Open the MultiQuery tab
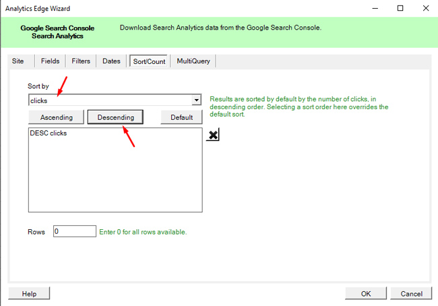The height and width of the screenshot is (306, 438). click(x=193, y=61)
